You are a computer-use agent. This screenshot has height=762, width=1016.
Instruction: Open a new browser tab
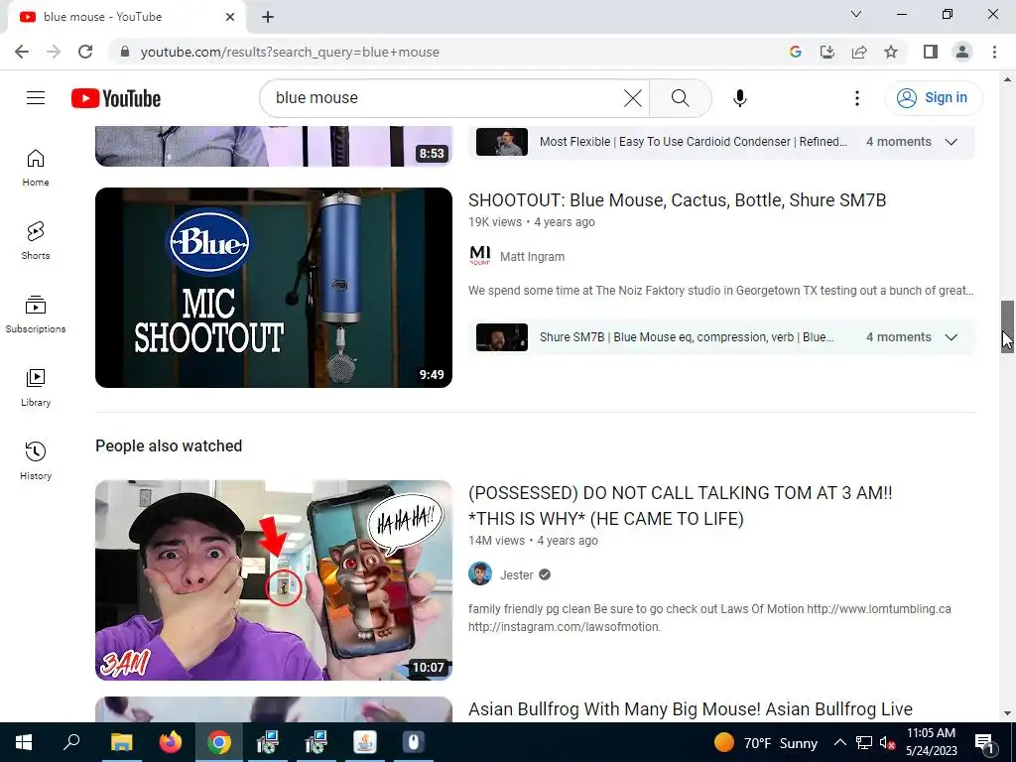(268, 17)
